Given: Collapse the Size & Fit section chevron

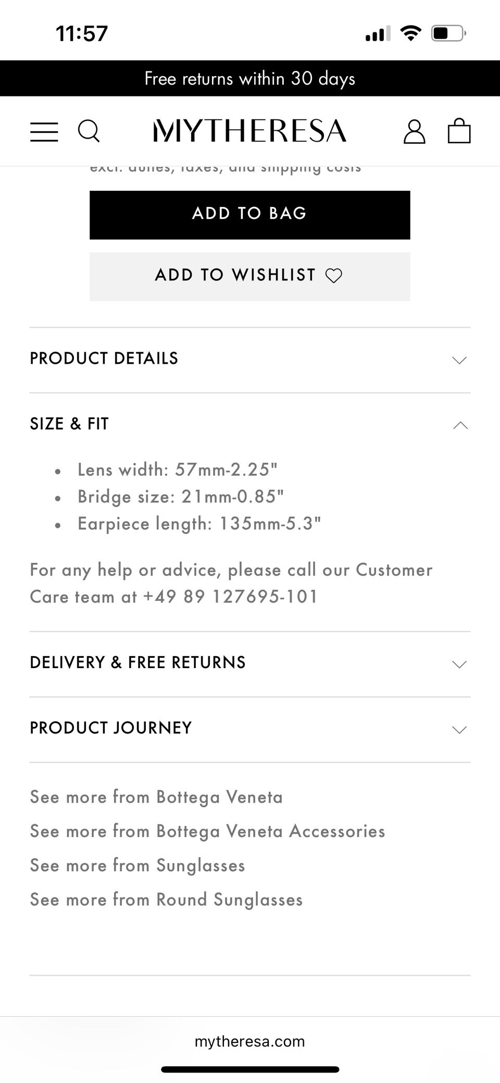Looking at the screenshot, I should 460,425.
